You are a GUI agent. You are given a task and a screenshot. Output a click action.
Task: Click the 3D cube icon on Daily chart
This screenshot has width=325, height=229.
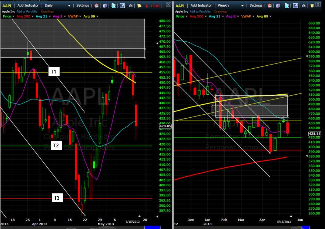tap(105, 6)
